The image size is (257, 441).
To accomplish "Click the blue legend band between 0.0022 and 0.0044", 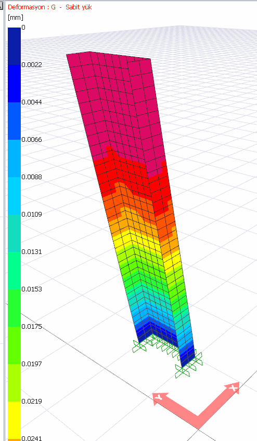I will [14, 84].
